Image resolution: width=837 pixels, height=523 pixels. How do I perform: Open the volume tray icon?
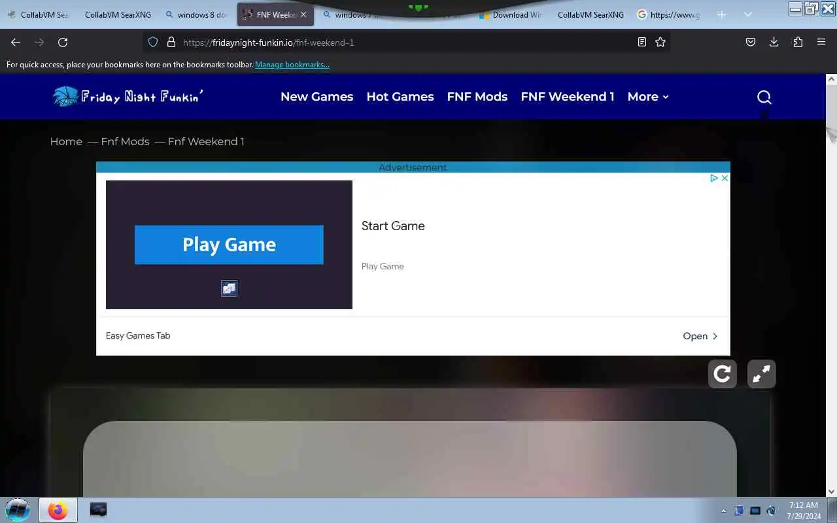[771, 511]
